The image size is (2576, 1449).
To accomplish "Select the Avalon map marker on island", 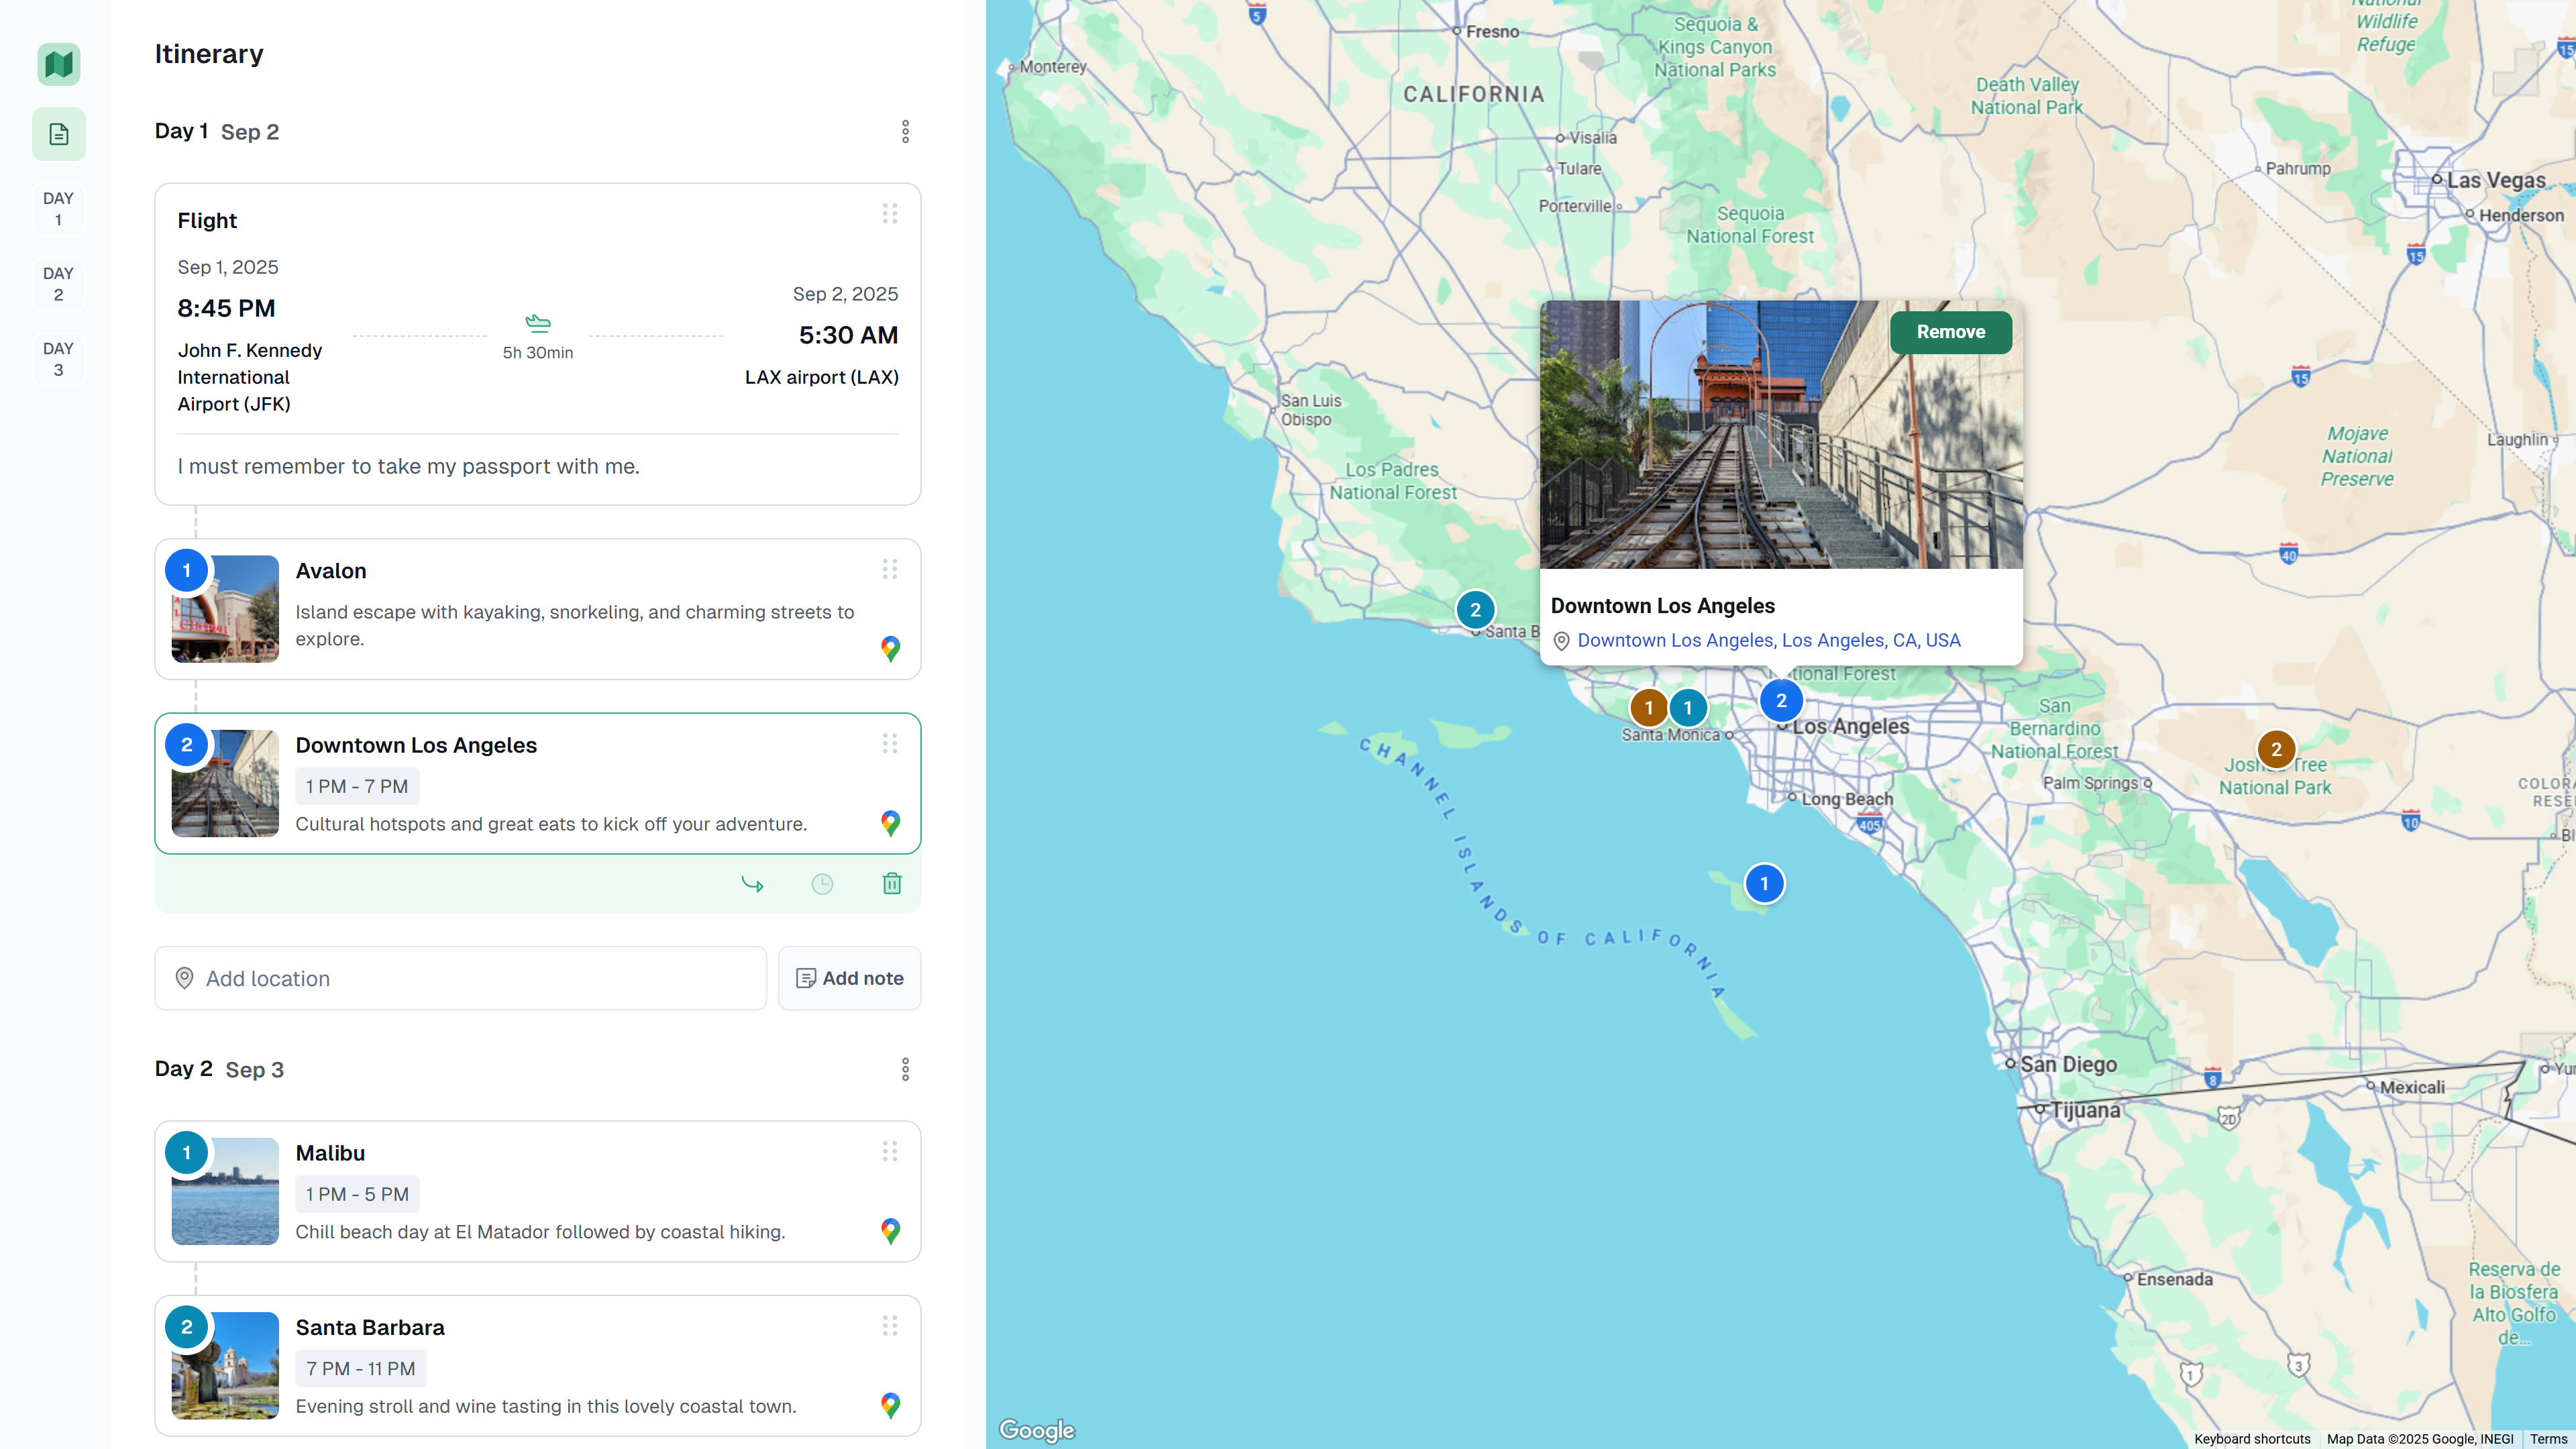I will [x=1764, y=883].
